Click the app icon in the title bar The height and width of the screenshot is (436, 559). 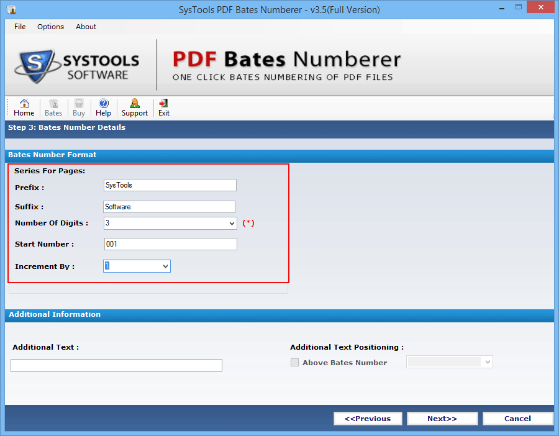(x=11, y=9)
